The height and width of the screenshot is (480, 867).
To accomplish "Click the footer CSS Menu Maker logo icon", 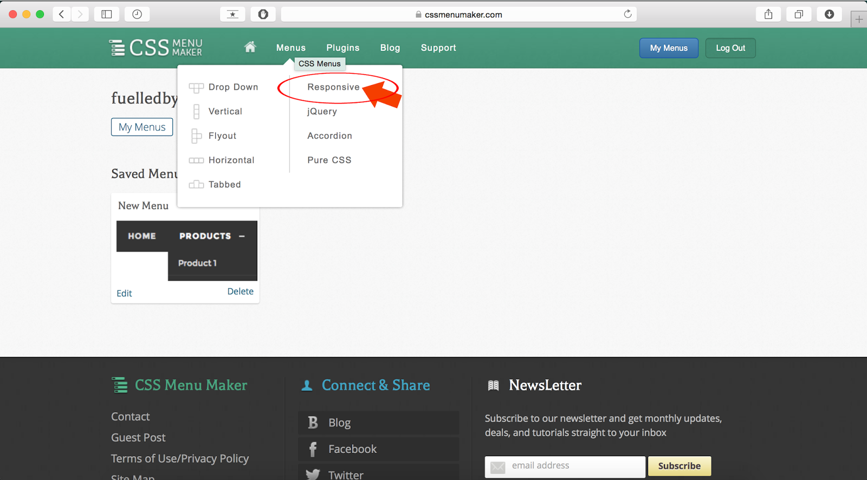I will (120, 385).
